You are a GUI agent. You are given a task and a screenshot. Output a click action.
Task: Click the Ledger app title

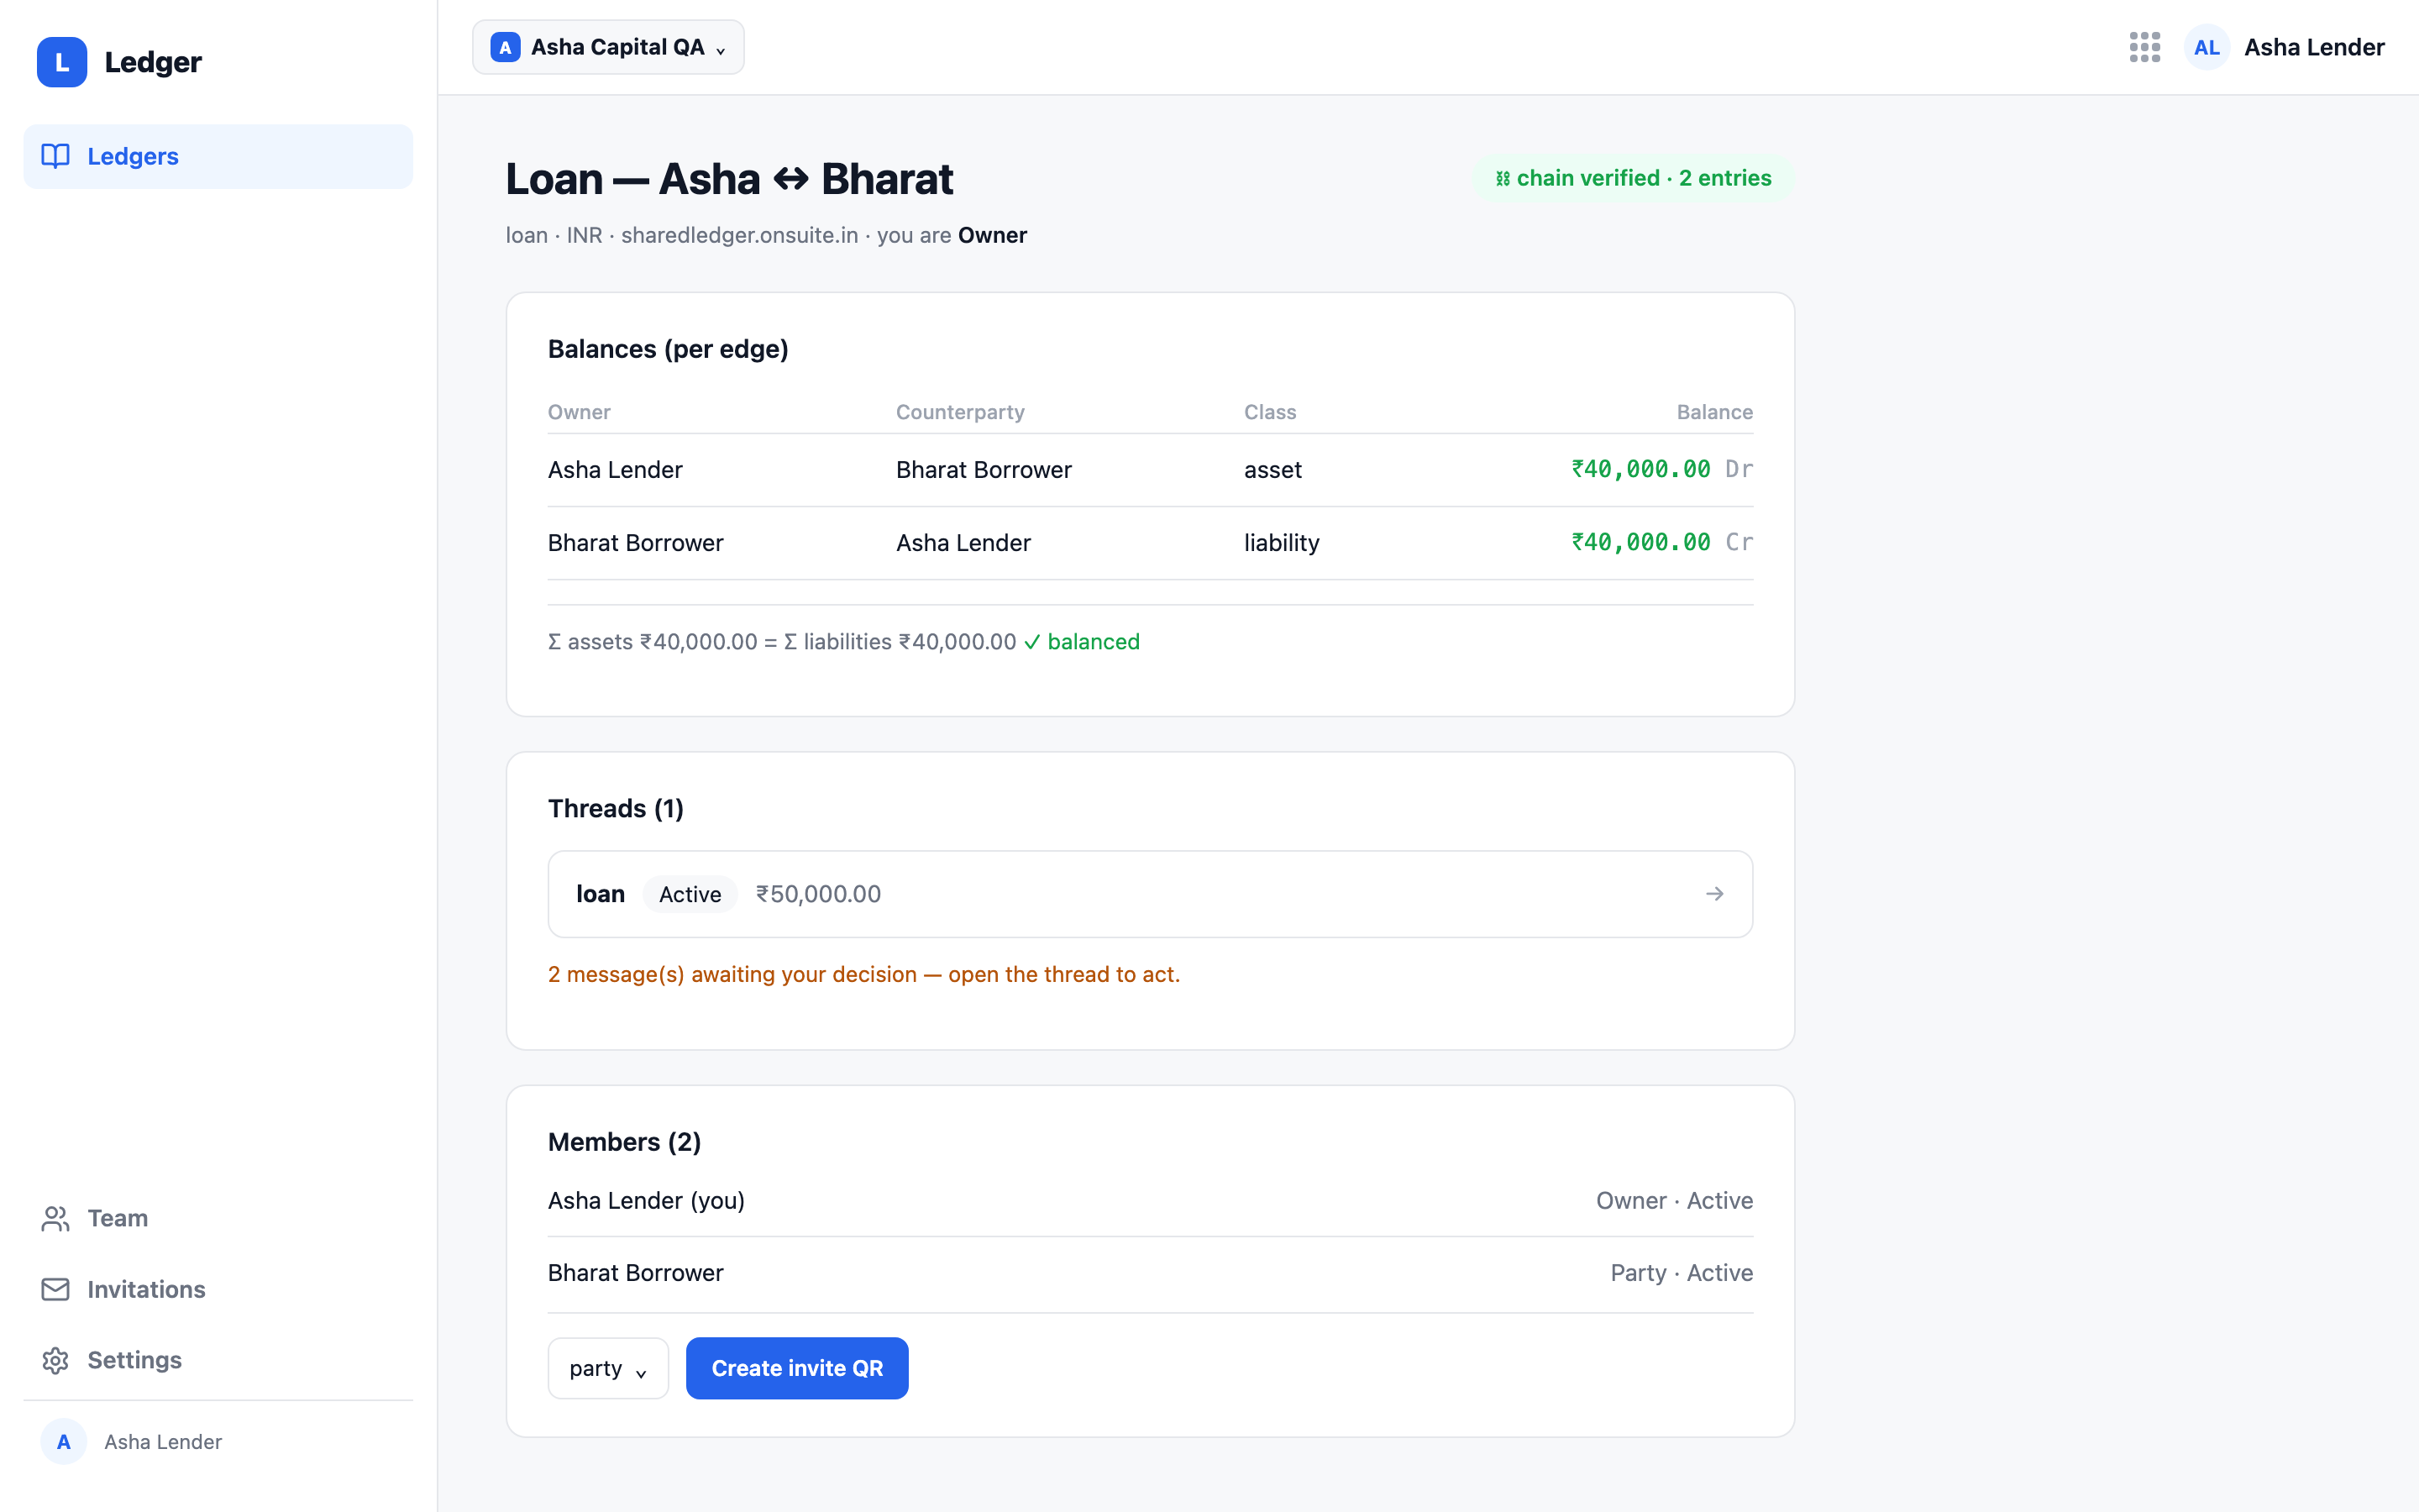pyautogui.click(x=153, y=62)
